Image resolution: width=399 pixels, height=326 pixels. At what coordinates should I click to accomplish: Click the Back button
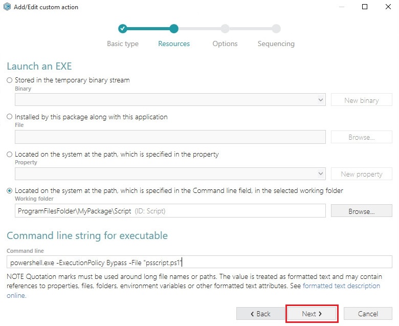260,314
